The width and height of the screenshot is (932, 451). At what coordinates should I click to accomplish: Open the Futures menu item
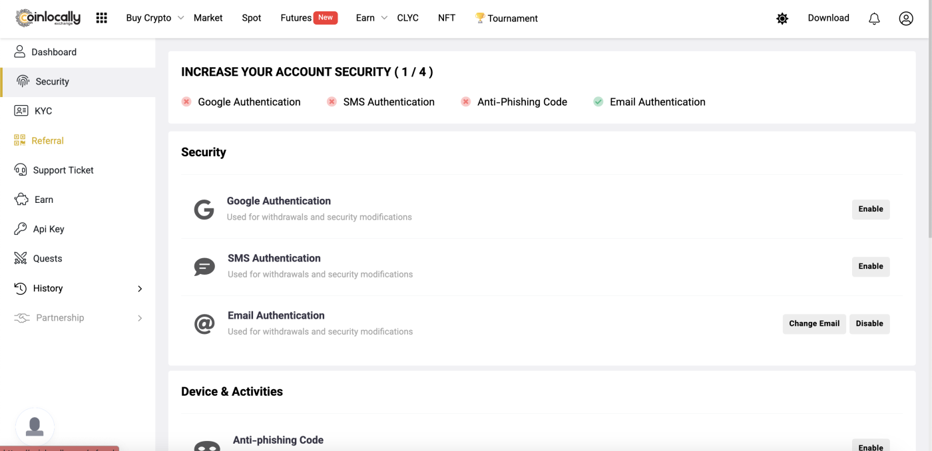[296, 18]
